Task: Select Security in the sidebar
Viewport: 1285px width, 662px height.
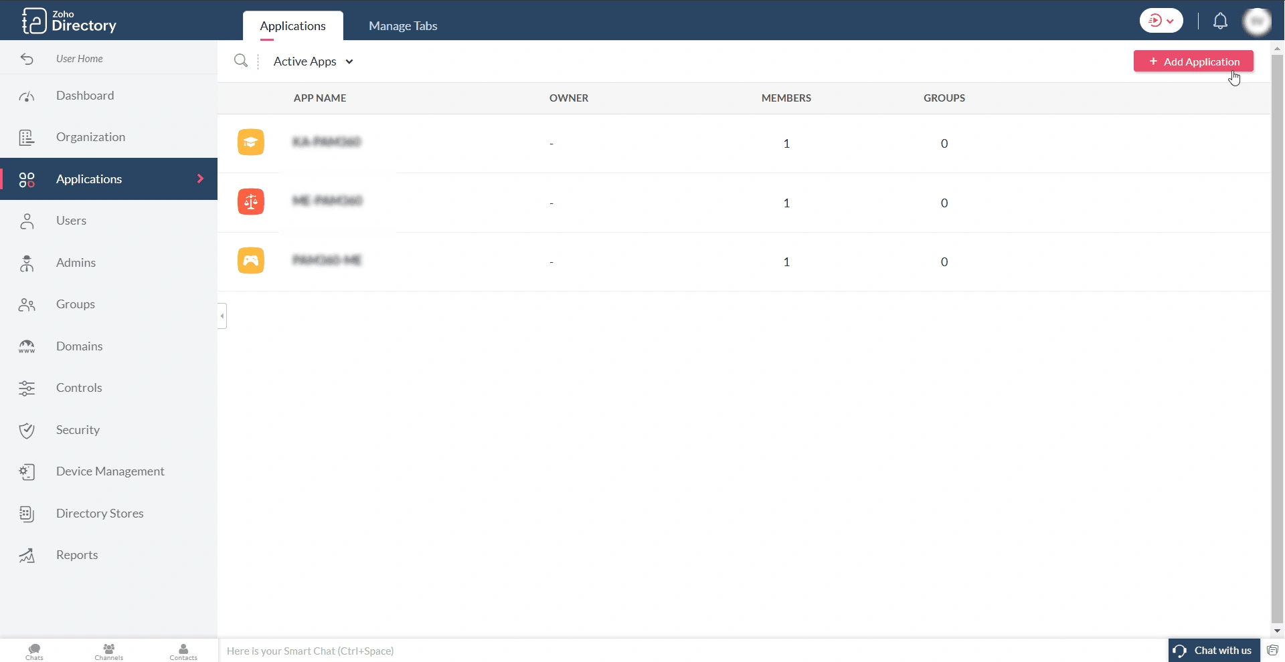Action: point(78,429)
